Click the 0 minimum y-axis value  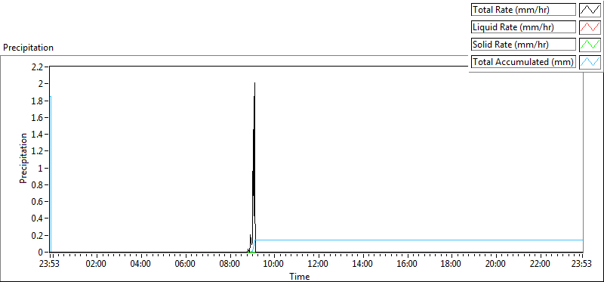(44, 252)
